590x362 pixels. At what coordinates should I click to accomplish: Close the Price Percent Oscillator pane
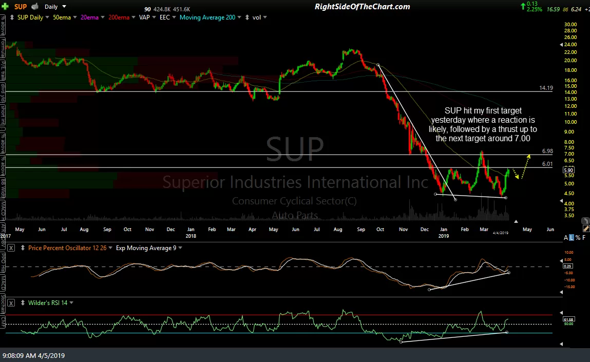[11, 248]
